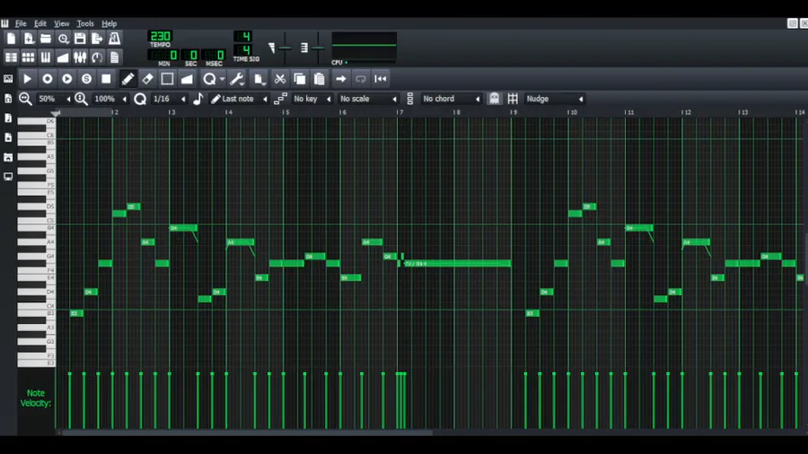Show the Song Editor window icon
Viewport: 808px width, 454px height.
11,57
